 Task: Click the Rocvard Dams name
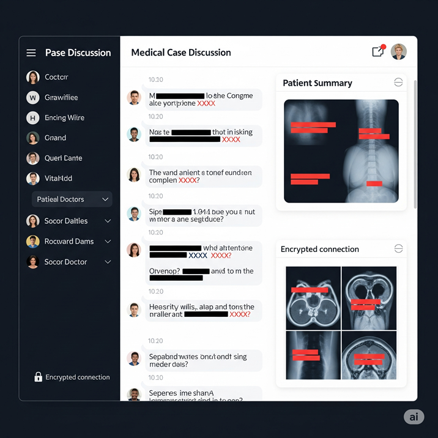69,242
